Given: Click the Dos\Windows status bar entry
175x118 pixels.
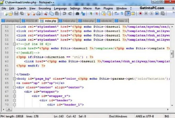Looking at the screenshot, I should [x=118, y=116].
